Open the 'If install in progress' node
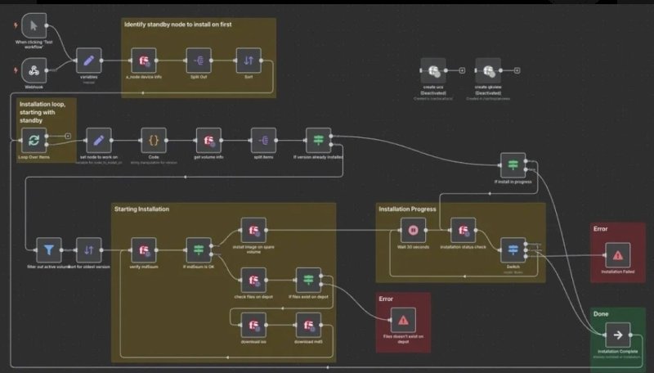This screenshot has width=654, height=373. point(513,165)
